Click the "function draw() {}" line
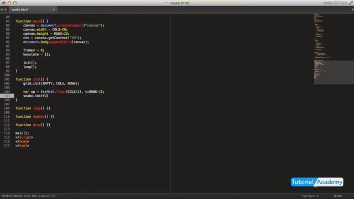The width and height of the screenshot is (354, 199). [33, 125]
